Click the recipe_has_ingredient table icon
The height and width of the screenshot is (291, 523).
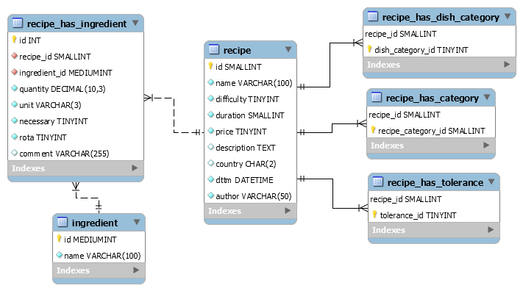[x=18, y=23]
